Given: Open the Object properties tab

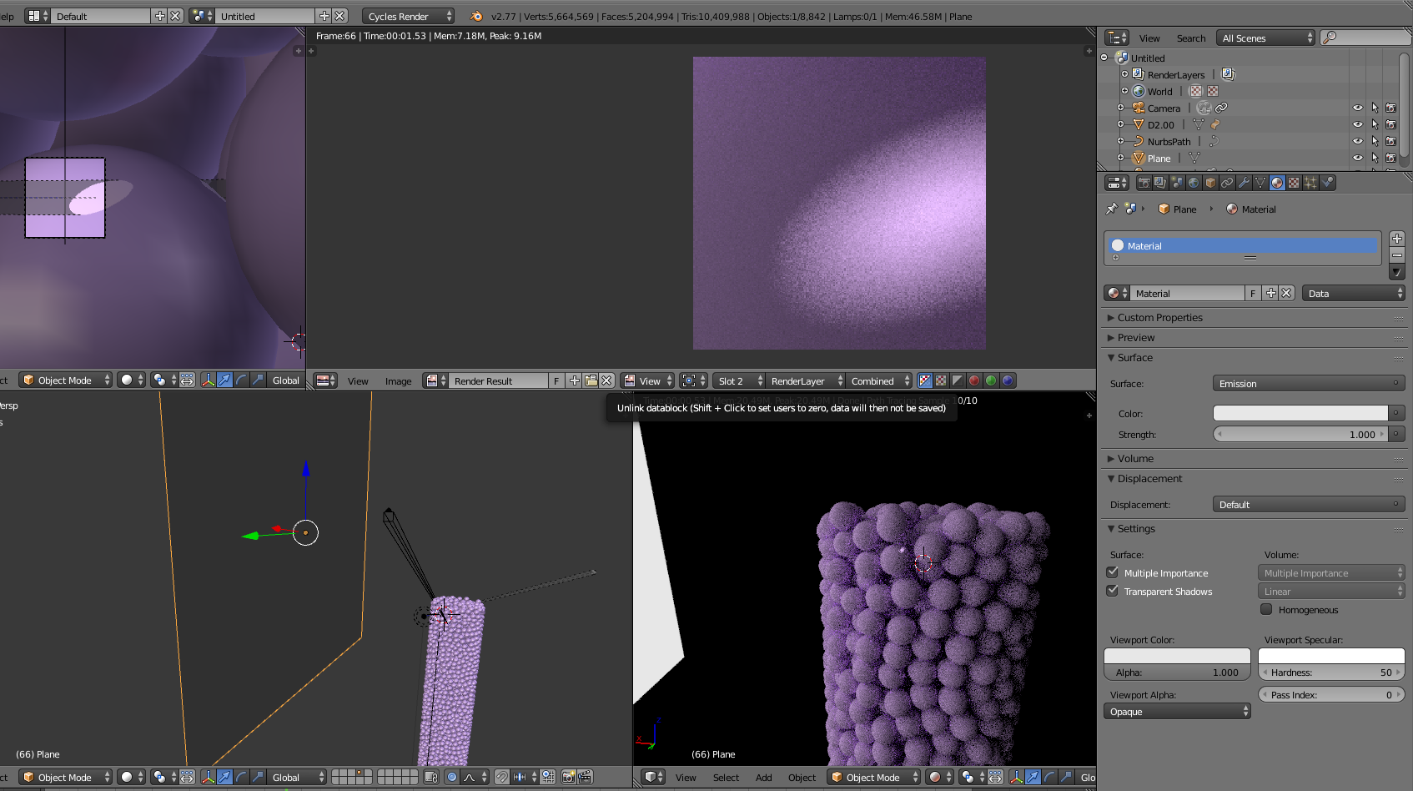Looking at the screenshot, I should coord(1210,183).
